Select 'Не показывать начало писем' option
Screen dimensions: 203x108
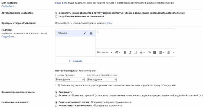click(56, 106)
